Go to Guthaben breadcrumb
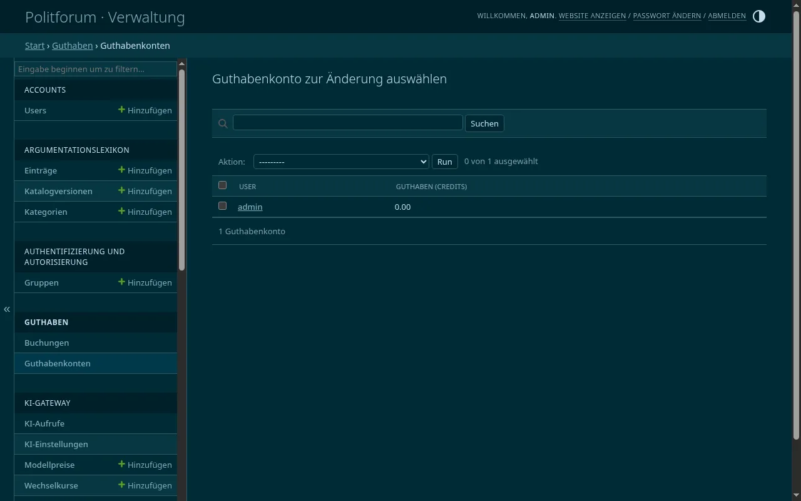801x501 pixels. point(73,46)
